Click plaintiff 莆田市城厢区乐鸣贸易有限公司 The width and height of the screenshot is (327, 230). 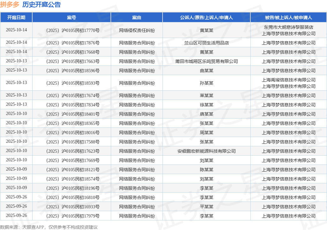tap(207, 62)
